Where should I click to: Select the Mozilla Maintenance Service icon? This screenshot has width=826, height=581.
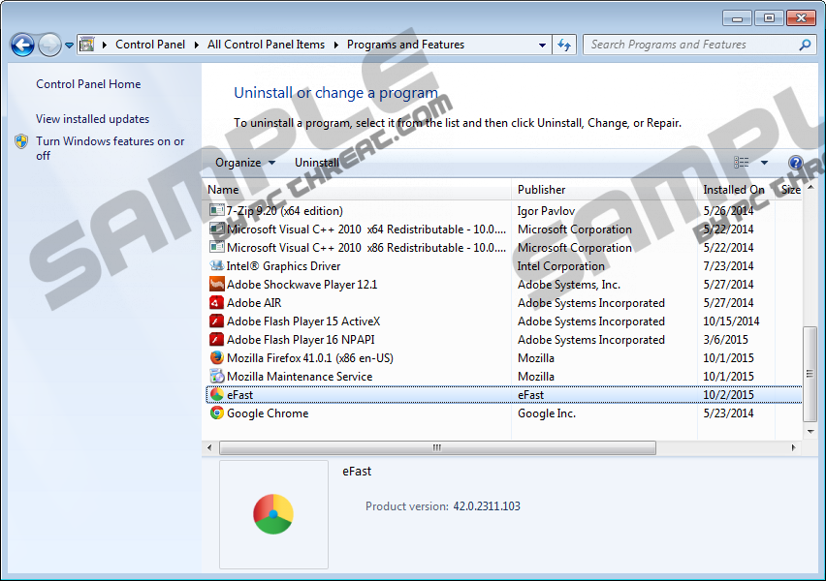[217, 377]
